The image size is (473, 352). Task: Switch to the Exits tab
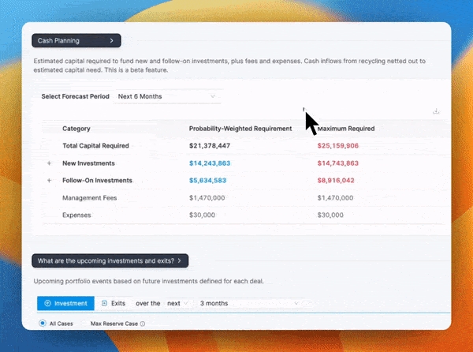click(x=113, y=303)
